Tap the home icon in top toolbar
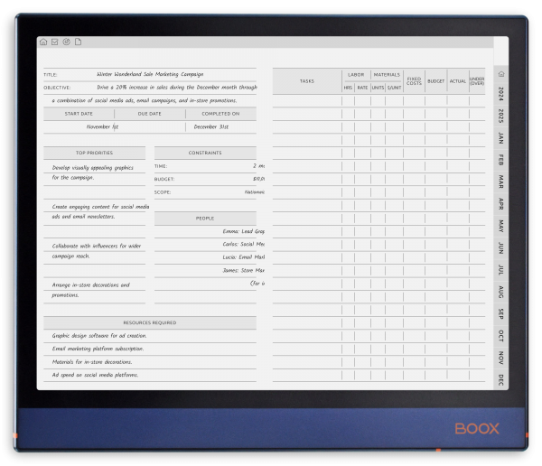 tap(43, 42)
